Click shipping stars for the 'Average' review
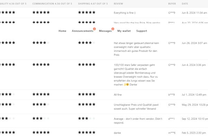Viewport: 208px width, 138px height. click(87, 118)
